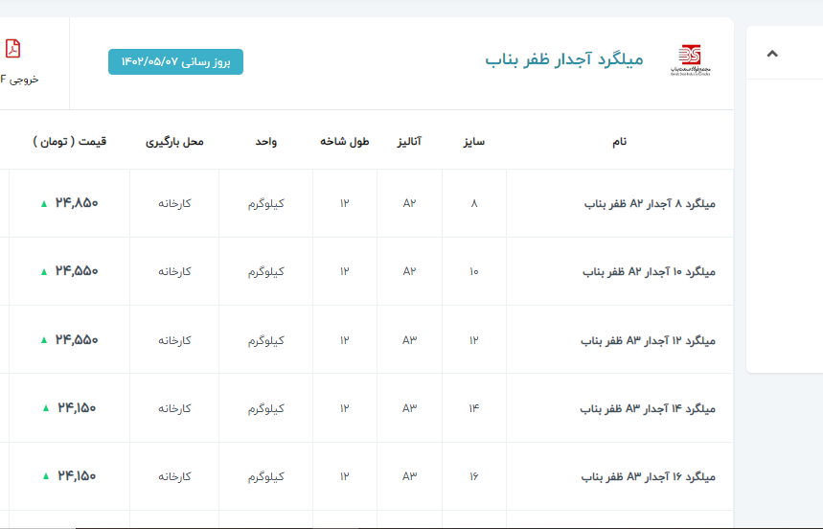This screenshot has height=529, width=823.
Task: Click the طول شاخه cell in the میلگرد ۱۰ row
Action: 344,272
